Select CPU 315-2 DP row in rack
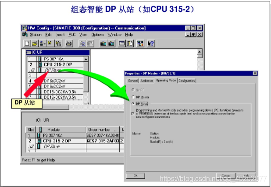The width and height of the screenshot is (271, 187). 56,64
